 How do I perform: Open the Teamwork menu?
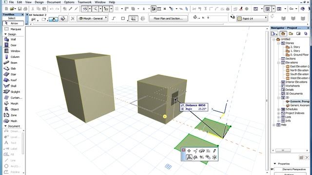(84, 2)
